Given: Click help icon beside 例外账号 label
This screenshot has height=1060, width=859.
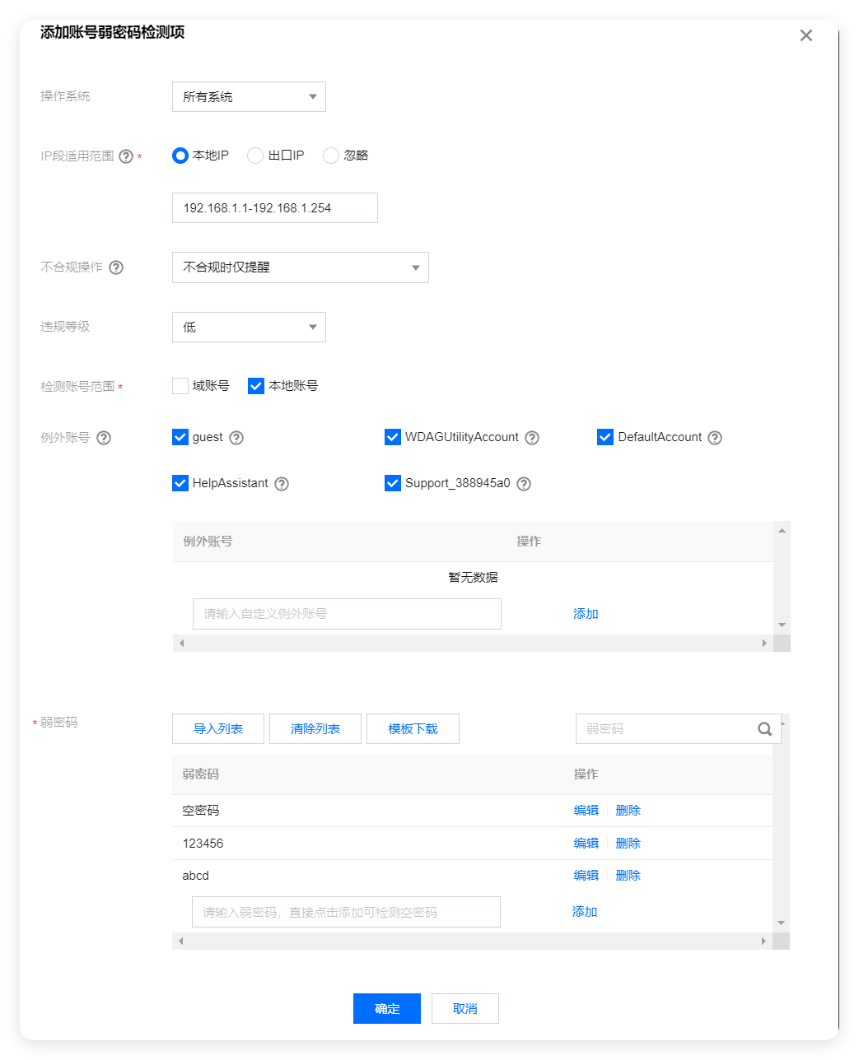Looking at the screenshot, I should 104,438.
